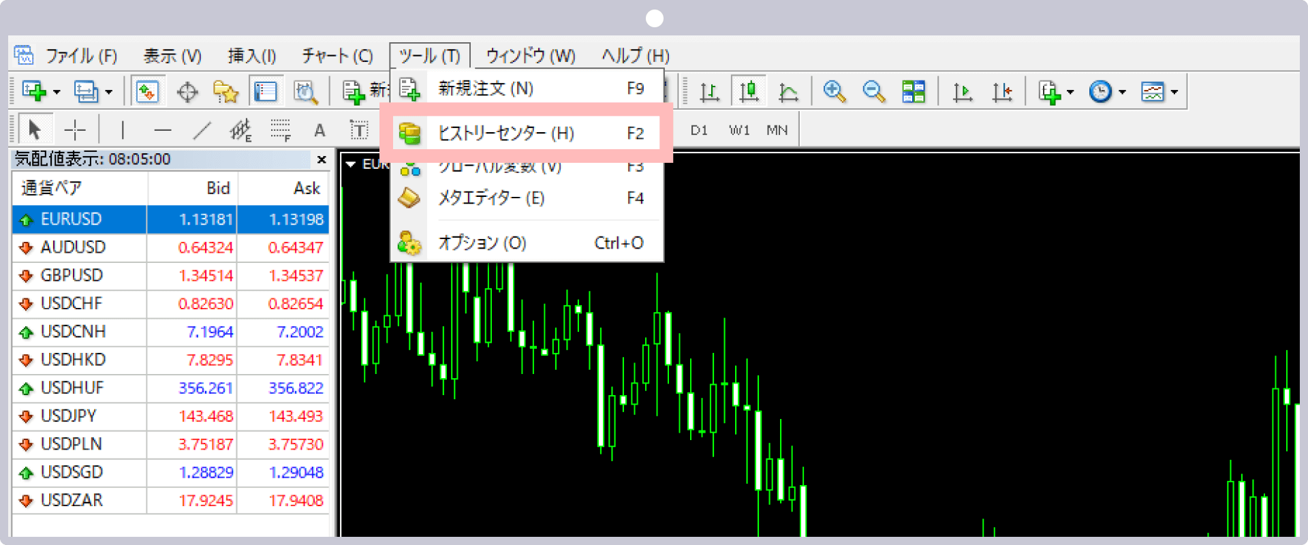Toggle the Data Window crosshair-circle icon
The image size is (1308, 545).
pyautogui.click(x=187, y=91)
